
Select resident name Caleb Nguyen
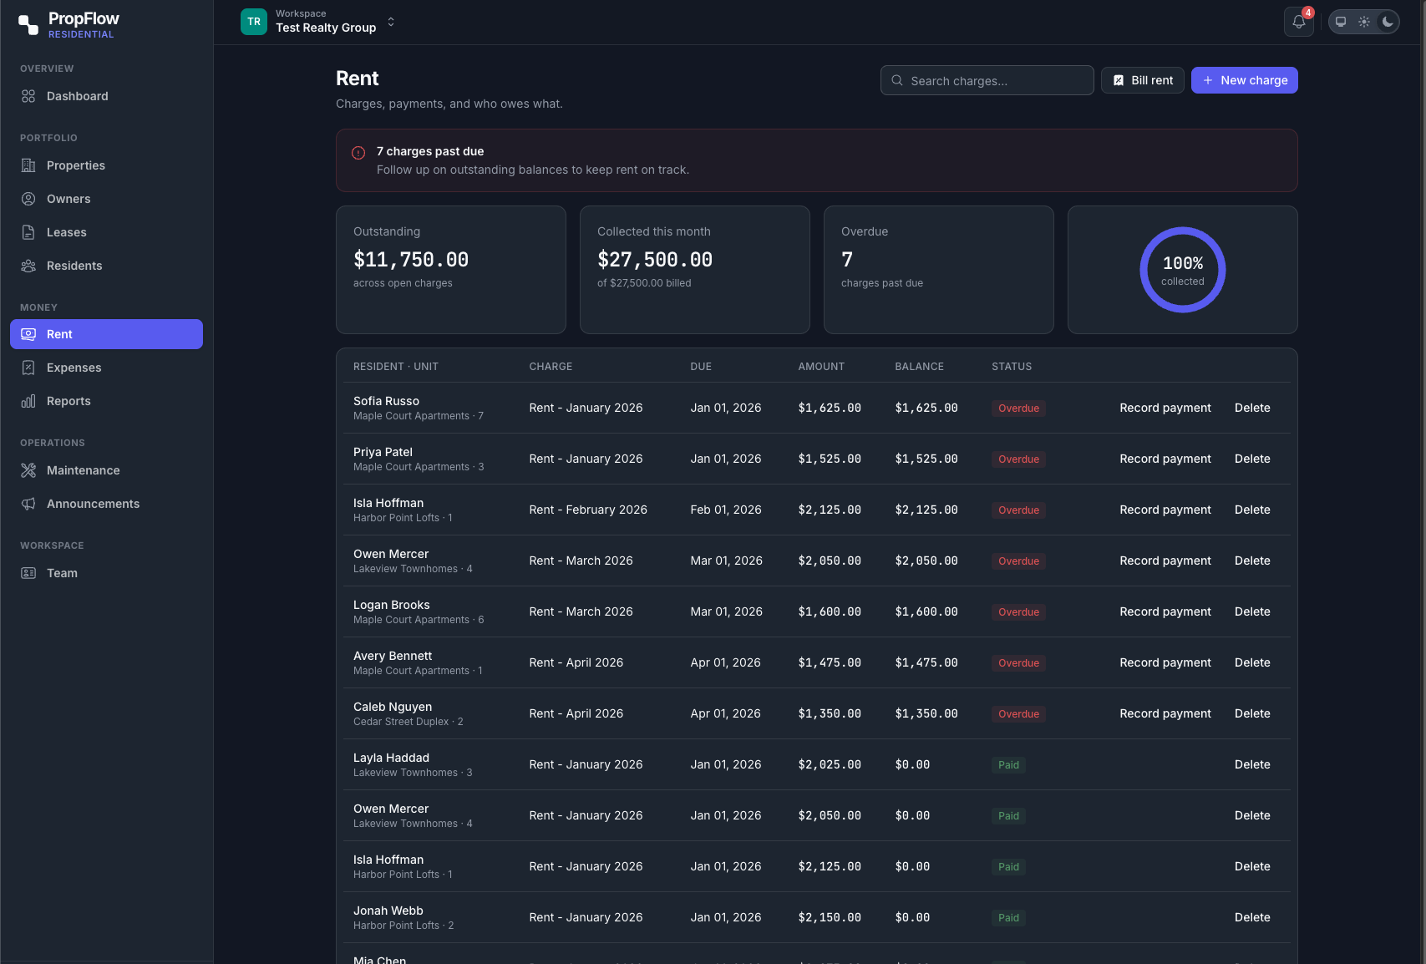pos(393,707)
